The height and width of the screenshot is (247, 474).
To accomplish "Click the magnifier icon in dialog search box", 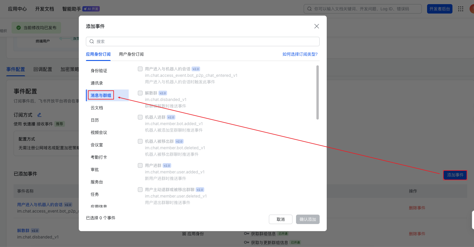I will 92,42.
